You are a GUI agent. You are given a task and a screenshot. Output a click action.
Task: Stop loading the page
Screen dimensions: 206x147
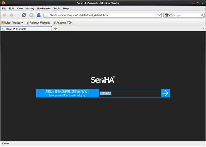pos(31,15)
